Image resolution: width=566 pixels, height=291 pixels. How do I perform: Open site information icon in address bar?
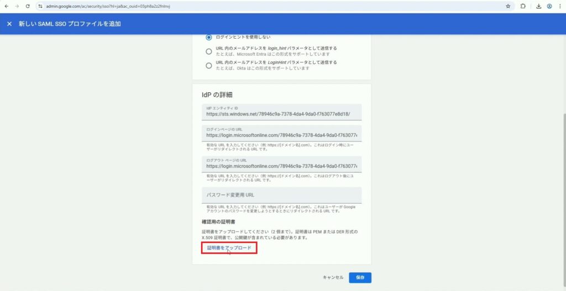40,6
